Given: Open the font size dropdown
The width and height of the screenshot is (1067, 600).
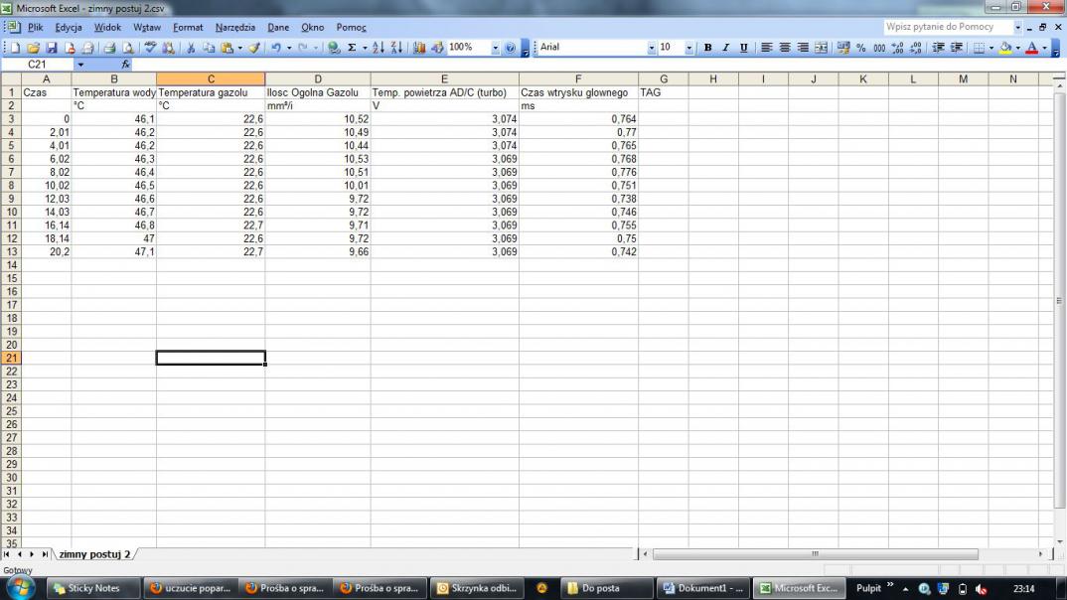Looking at the screenshot, I should (x=688, y=48).
